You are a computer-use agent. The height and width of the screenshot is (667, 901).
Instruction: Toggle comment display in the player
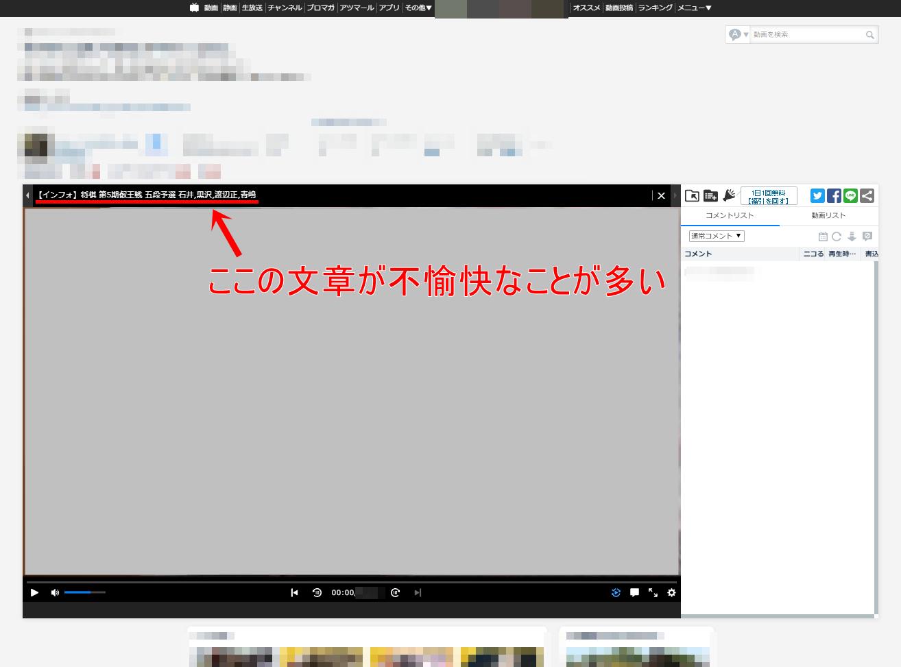tap(634, 592)
